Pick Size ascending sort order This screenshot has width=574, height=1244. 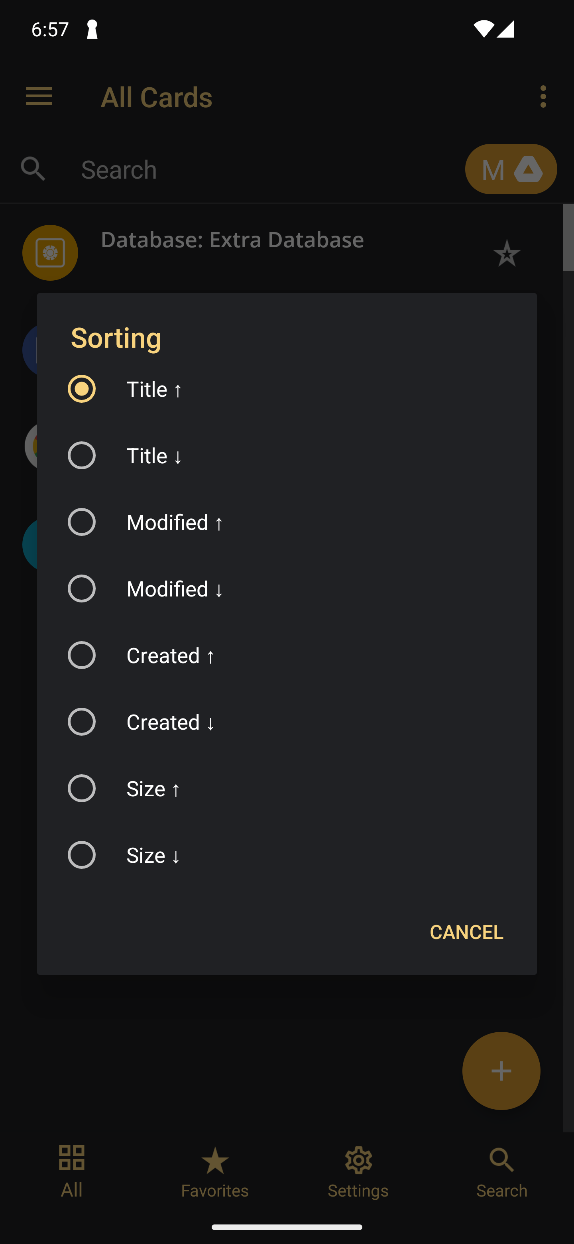click(x=287, y=788)
